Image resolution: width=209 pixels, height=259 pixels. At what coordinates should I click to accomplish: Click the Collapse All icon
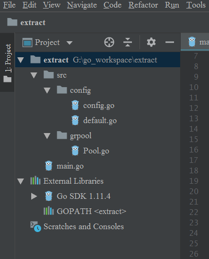(128, 42)
